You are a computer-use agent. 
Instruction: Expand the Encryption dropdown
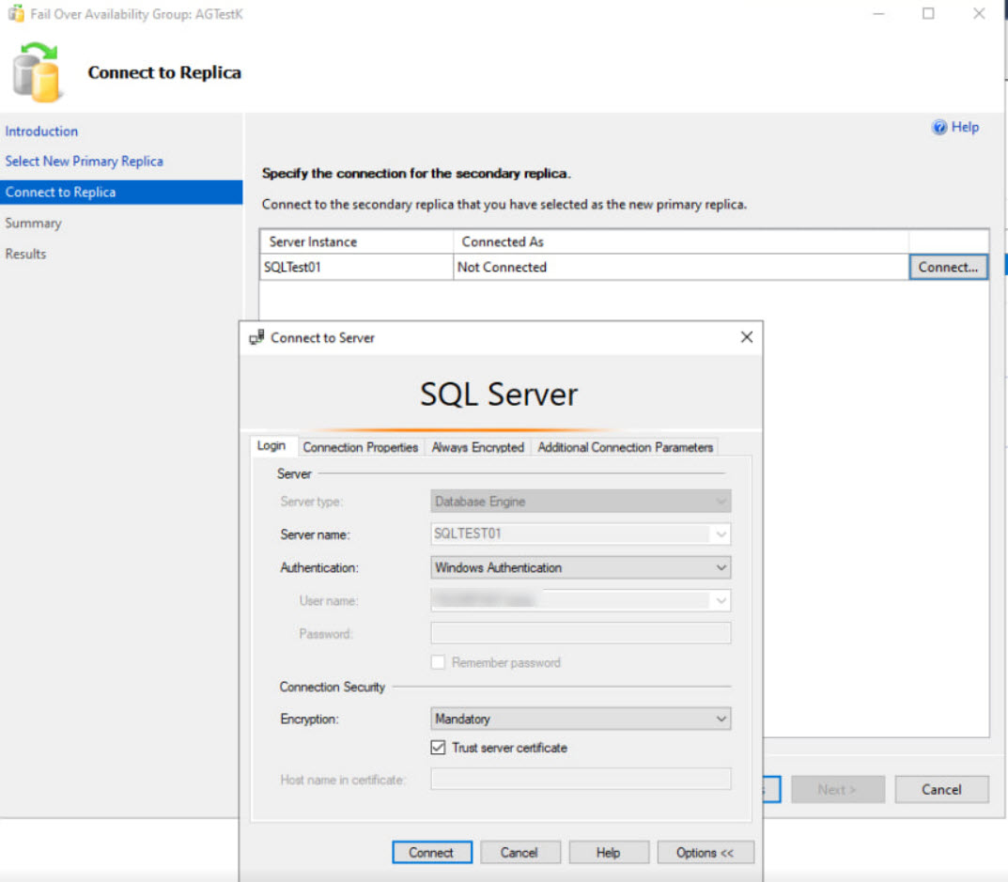721,719
